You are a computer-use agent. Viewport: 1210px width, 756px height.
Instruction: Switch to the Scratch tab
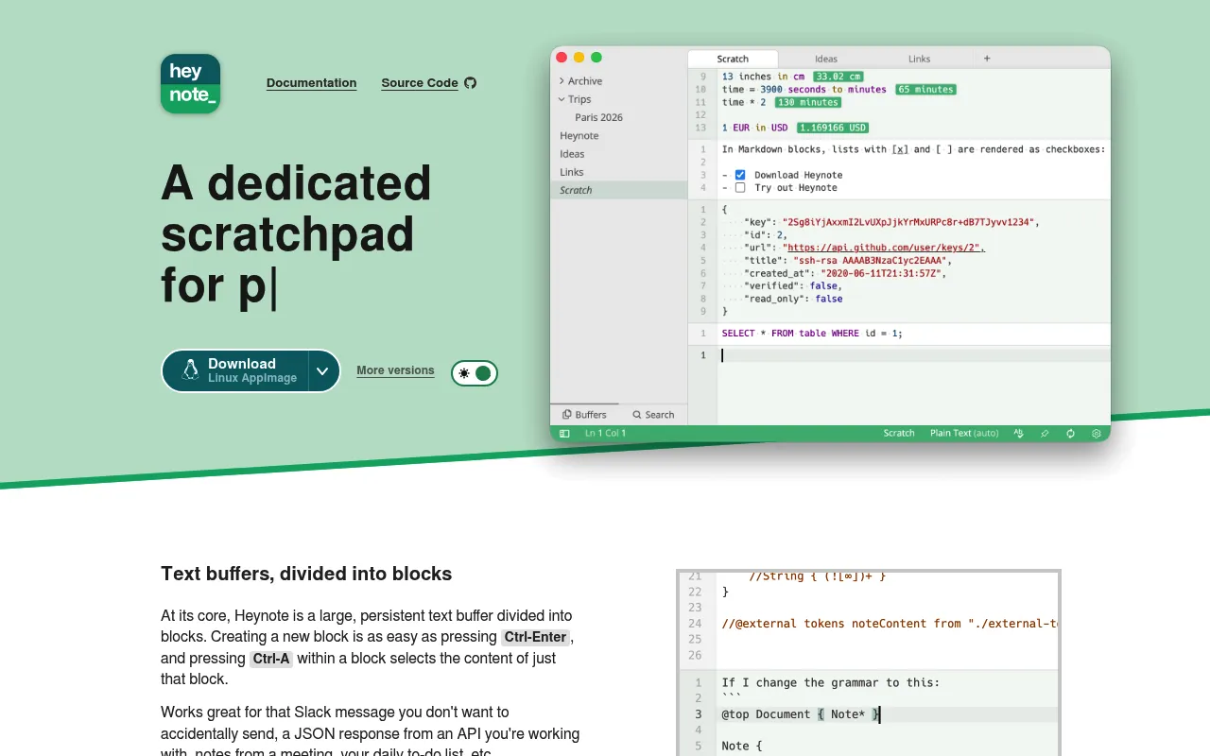733,59
